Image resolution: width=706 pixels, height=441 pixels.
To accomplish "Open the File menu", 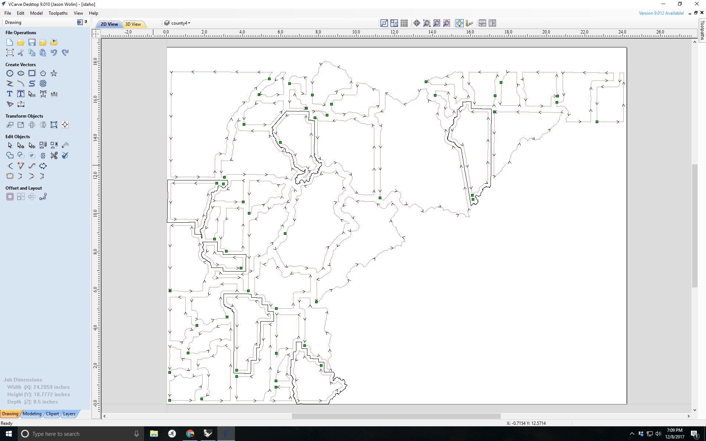I will pos(8,13).
